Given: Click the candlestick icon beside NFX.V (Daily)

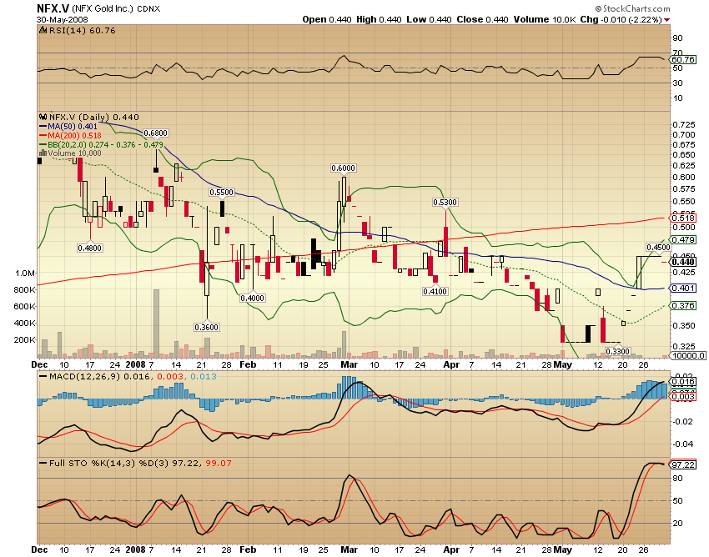Looking at the screenshot, I should [43, 117].
